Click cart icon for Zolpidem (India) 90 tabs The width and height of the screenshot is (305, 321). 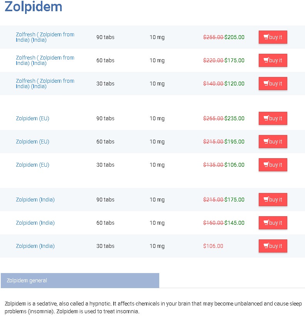click(x=266, y=200)
